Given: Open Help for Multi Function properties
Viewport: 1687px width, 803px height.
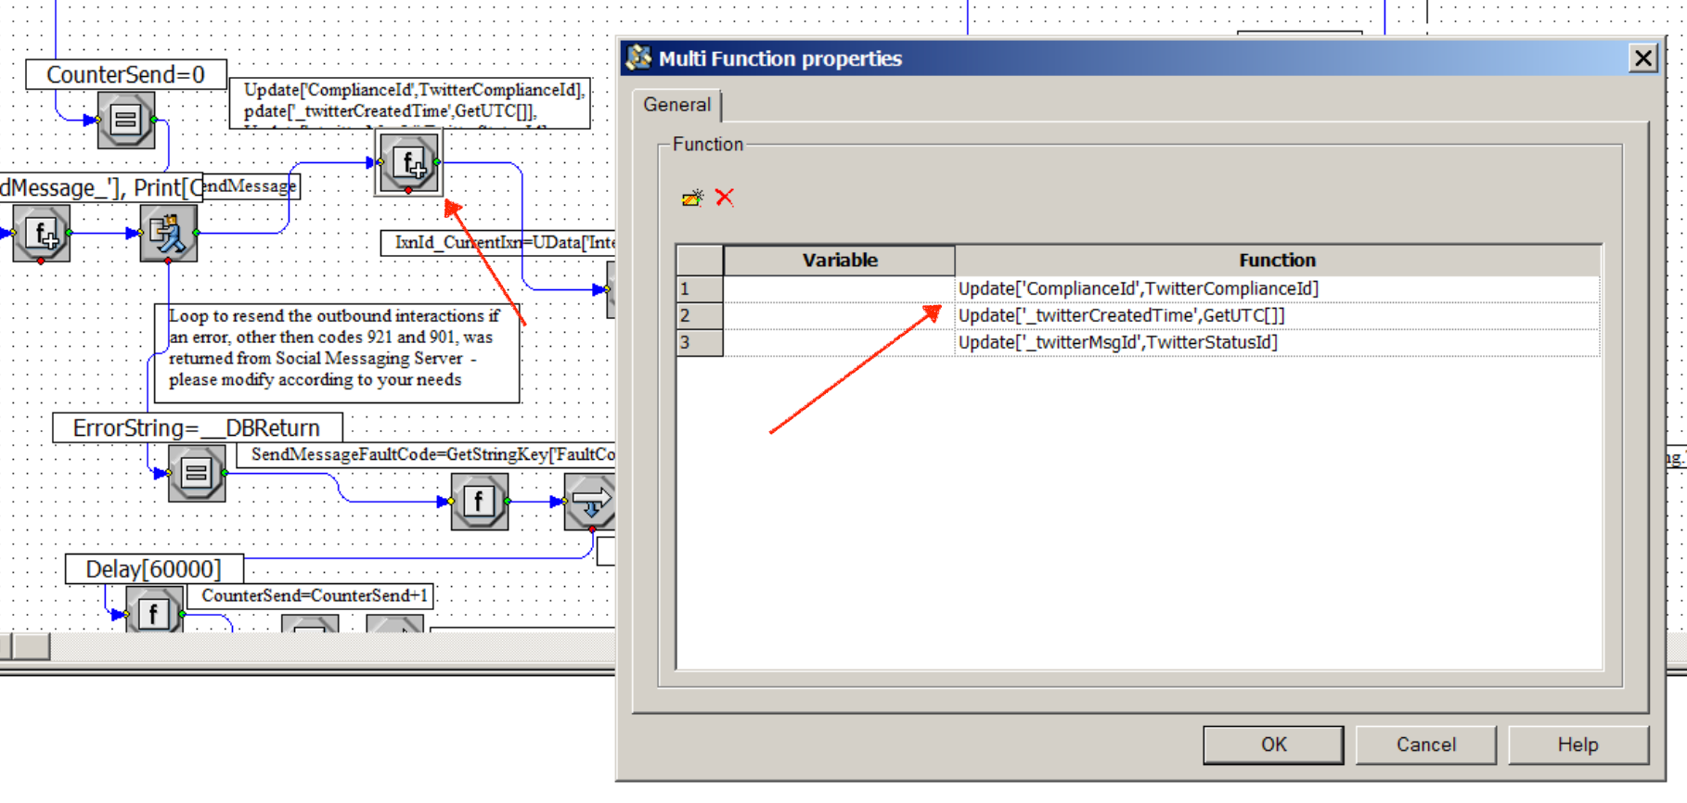Looking at the screenshot, I should (x=1578, y=745).
